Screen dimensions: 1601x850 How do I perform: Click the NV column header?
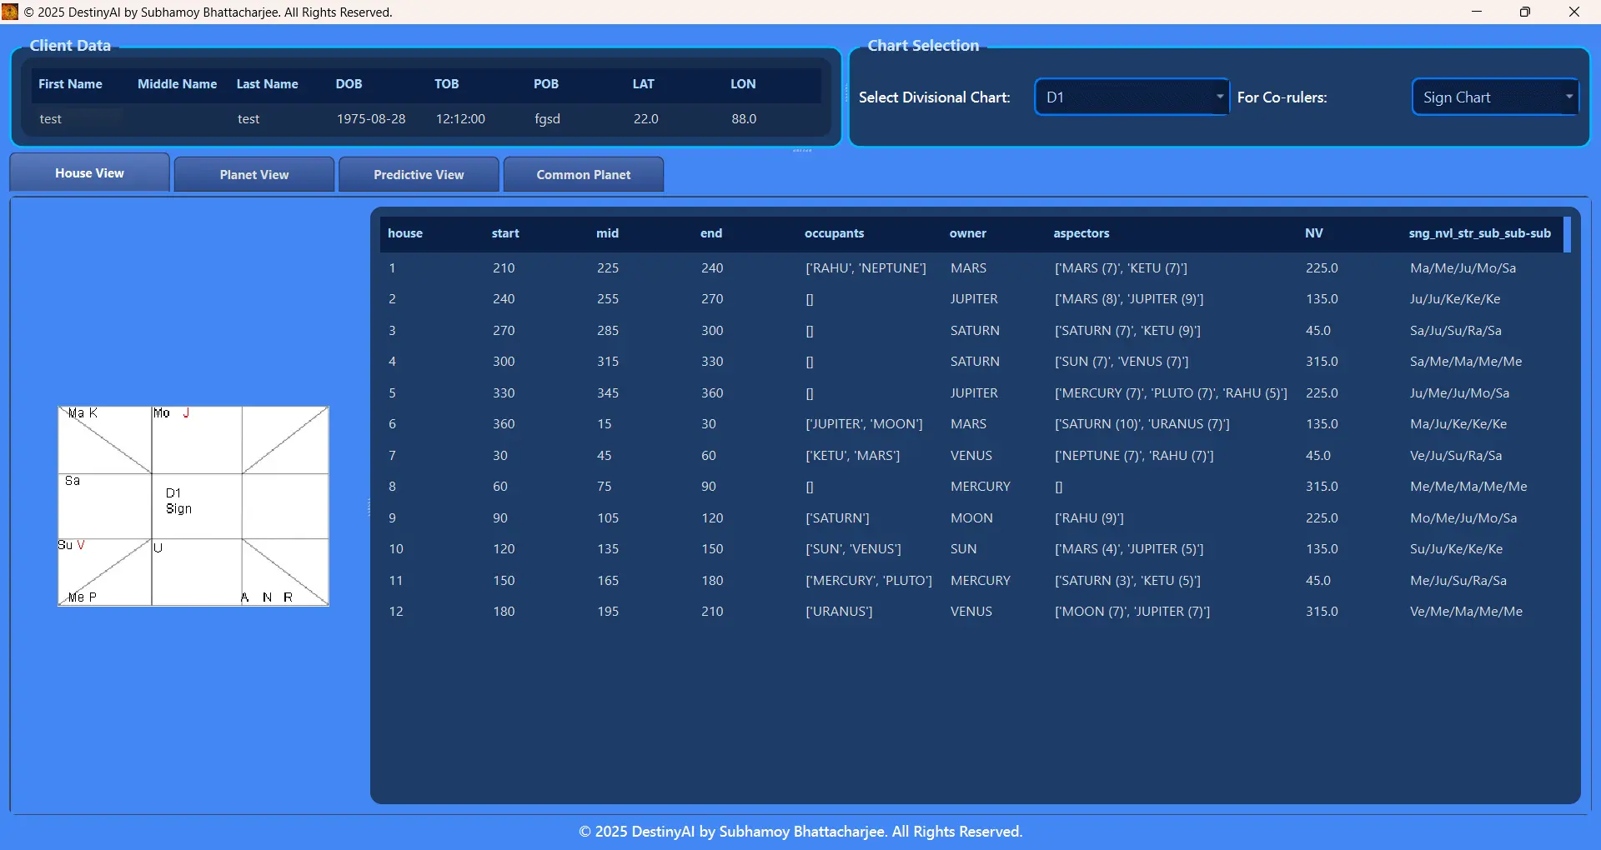1314,233
